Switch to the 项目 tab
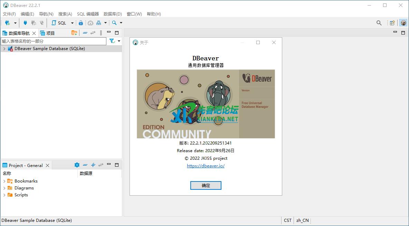The width and height of the screenshot is (409, 226). coord(48,33)
